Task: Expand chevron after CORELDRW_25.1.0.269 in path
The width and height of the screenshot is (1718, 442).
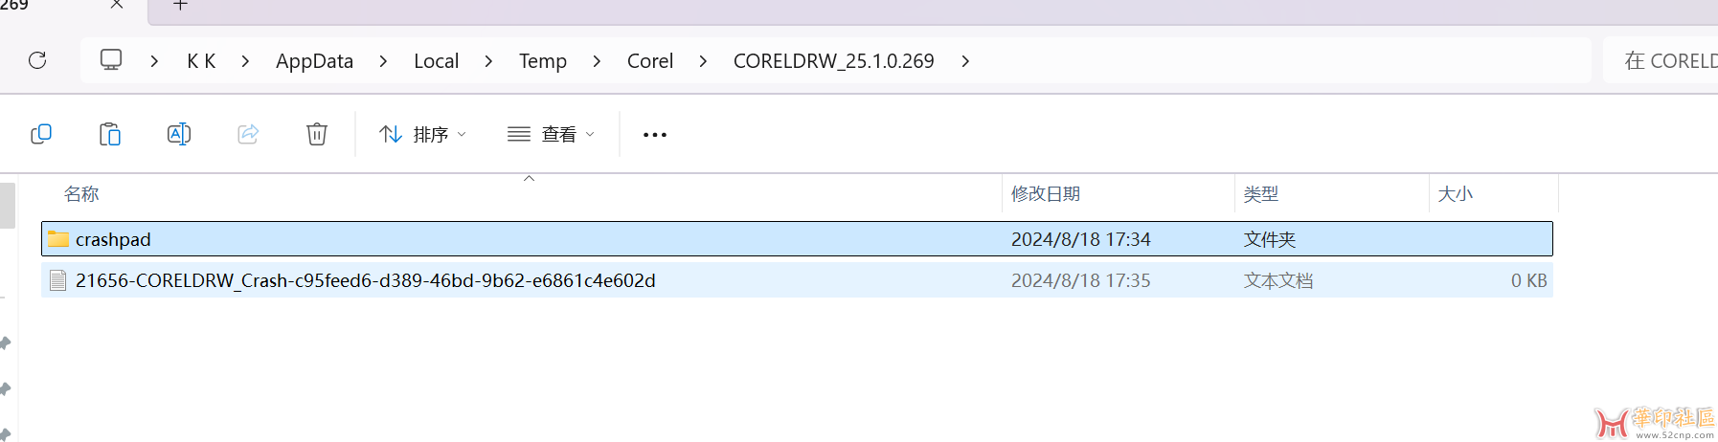Action: pyautogui.click(x=965, y=61)
